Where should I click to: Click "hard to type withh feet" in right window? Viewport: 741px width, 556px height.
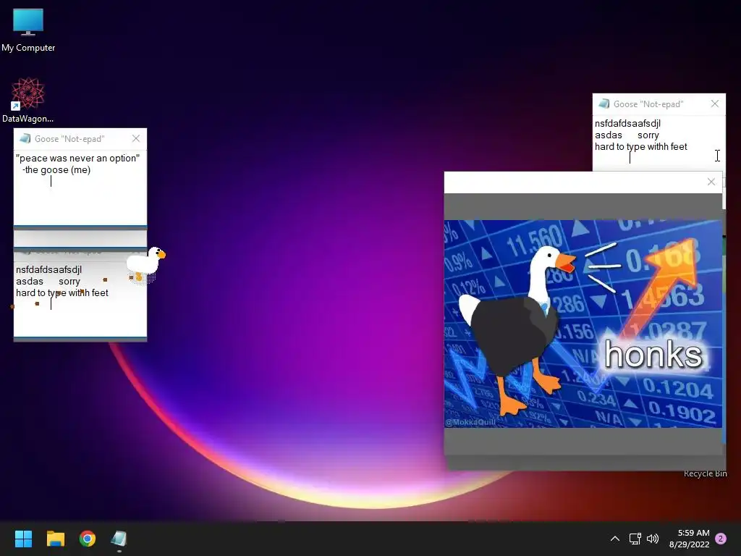(x=641, y=147)
